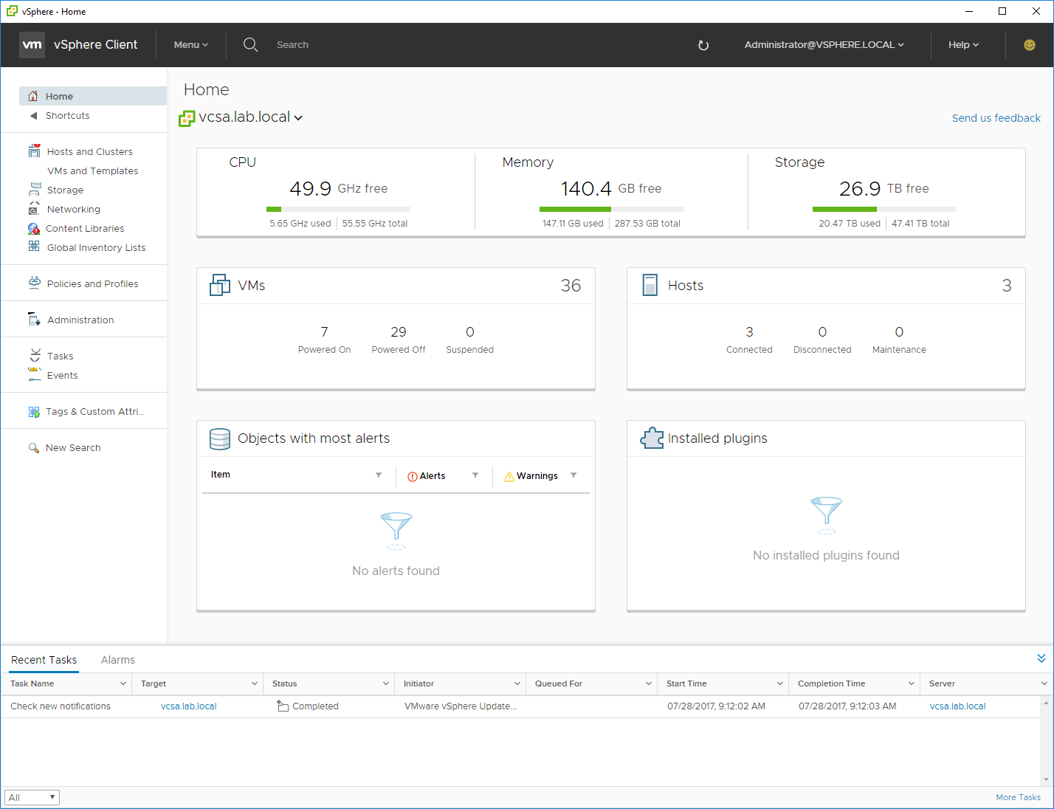
Task: Click the New Search magnifier icon
Action: pyautogui.click(x=33, y=448)
